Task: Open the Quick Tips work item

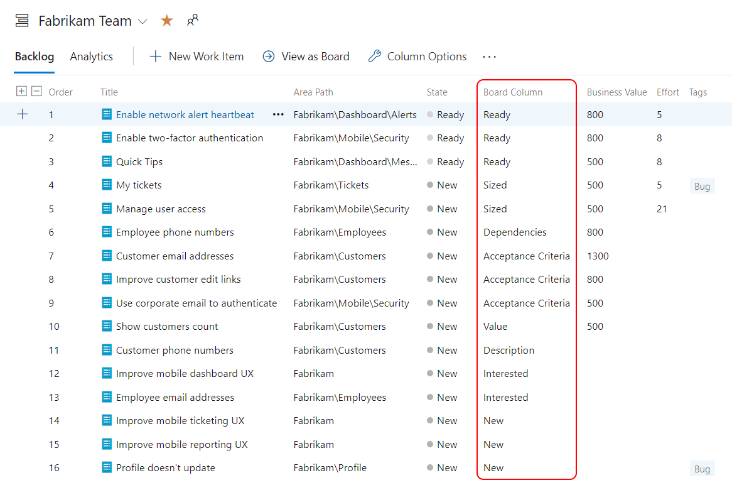Action: 139,161
